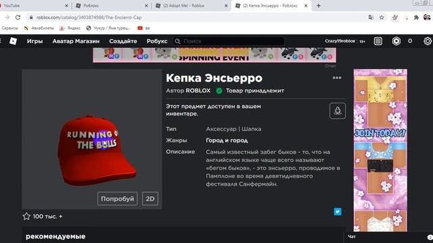Click the translate page icon in address bar
The image size is (433, 243).
[371, 18]
